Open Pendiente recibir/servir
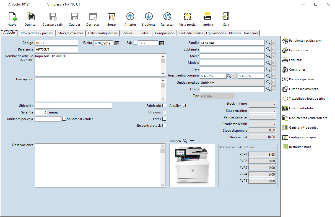Screen dimensions: 335x217 point(302,41)
